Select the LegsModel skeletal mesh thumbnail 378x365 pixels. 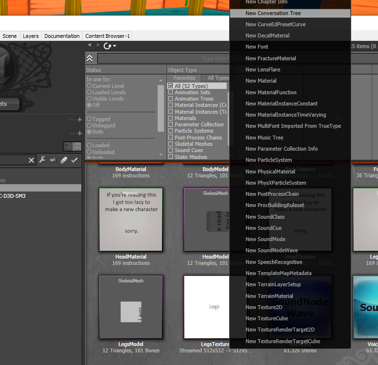coord(131,307)
